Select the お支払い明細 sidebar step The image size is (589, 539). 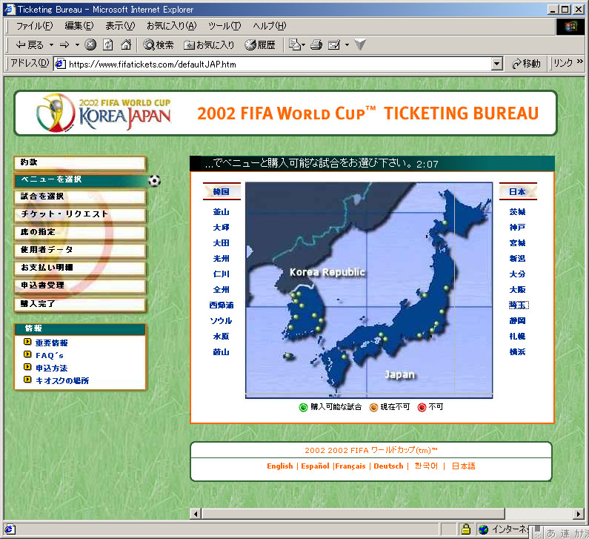(x=79, y=268)
